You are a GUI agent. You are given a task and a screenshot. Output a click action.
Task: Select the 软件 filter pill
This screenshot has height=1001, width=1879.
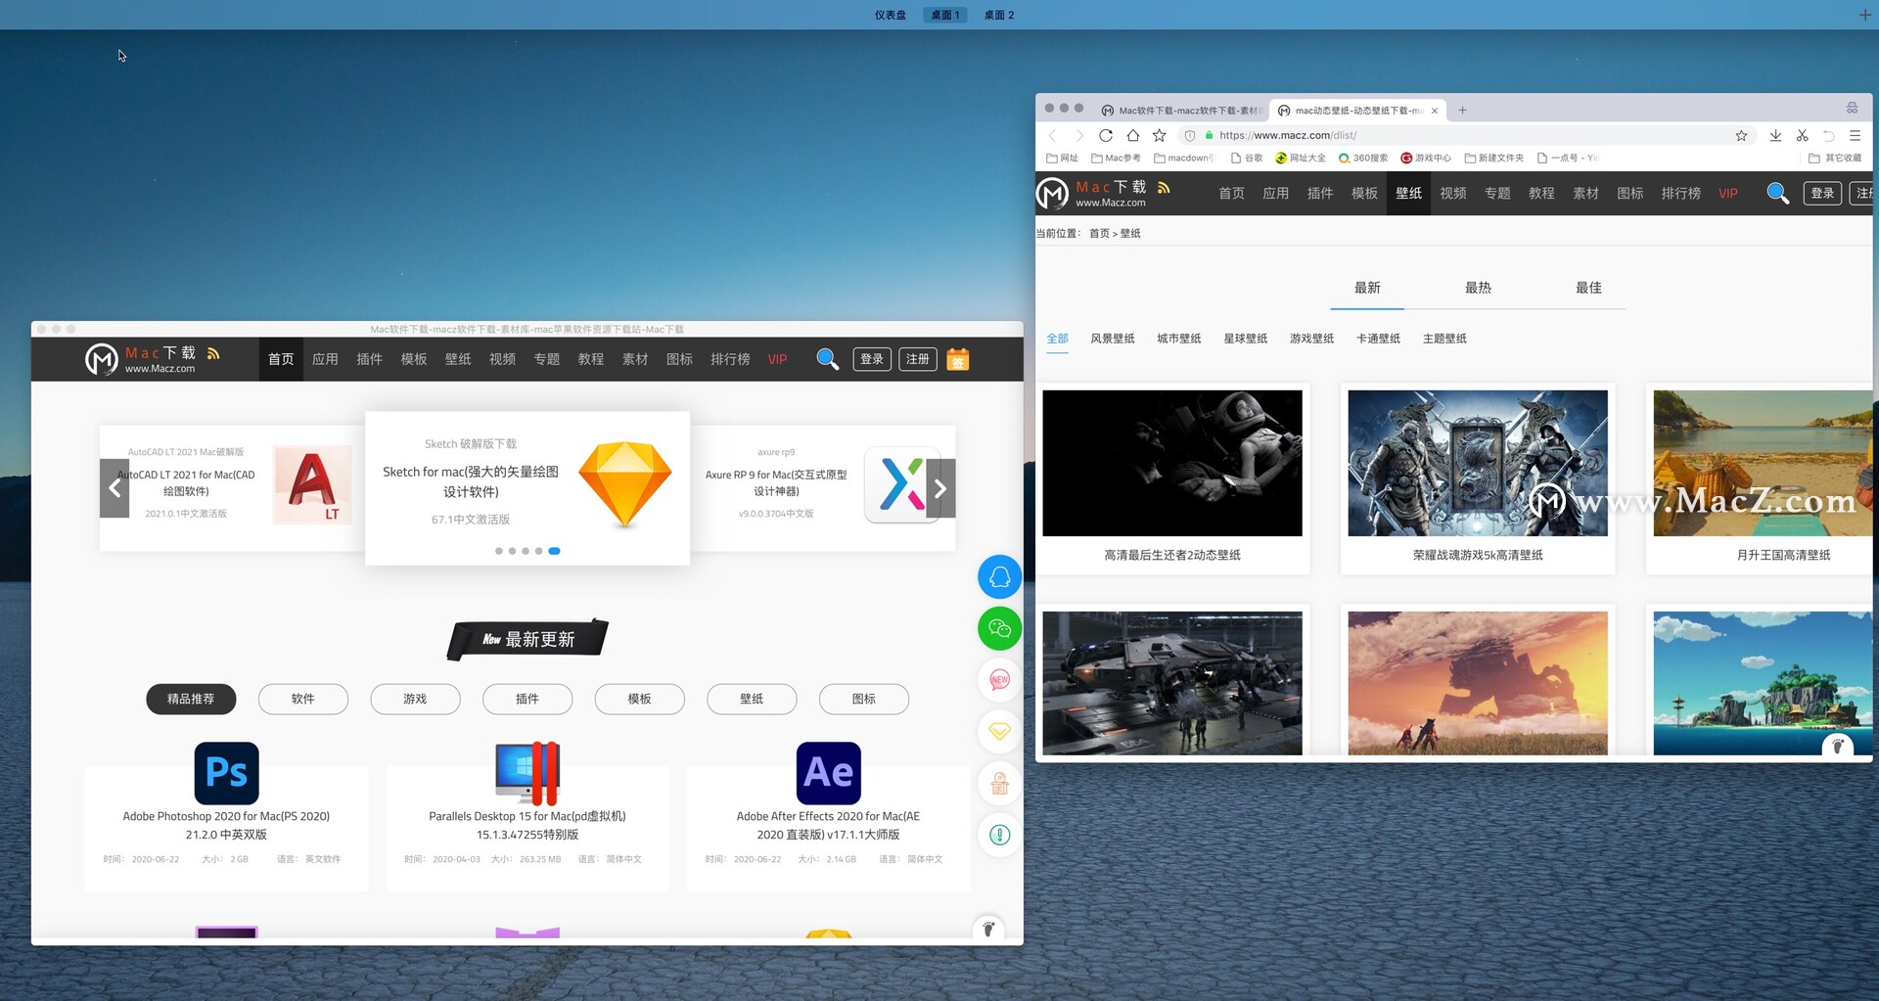pyautogui.click(x=303, y=699)
